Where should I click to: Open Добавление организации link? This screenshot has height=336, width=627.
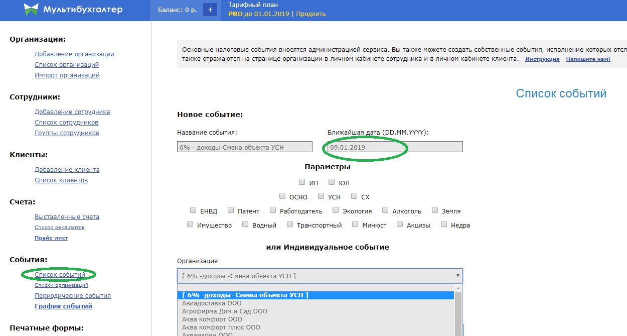pos(74,54)
